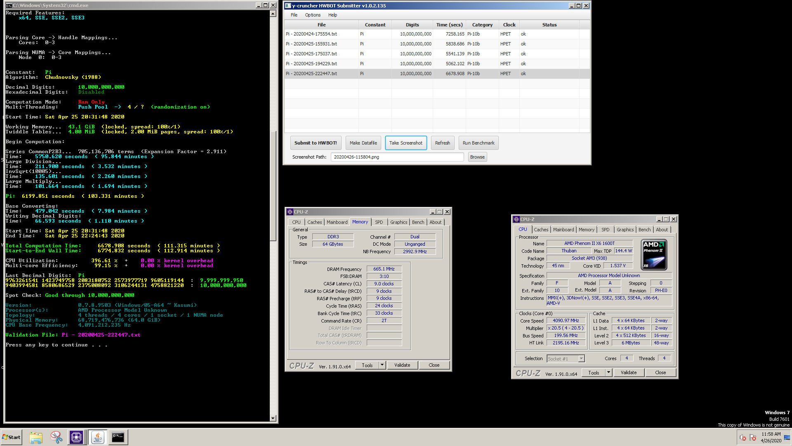Open Graphics tab in Memory CPU-Z window
Image resolution: width=792 pixels, height=446 pixels.
(x=398, y=222)
